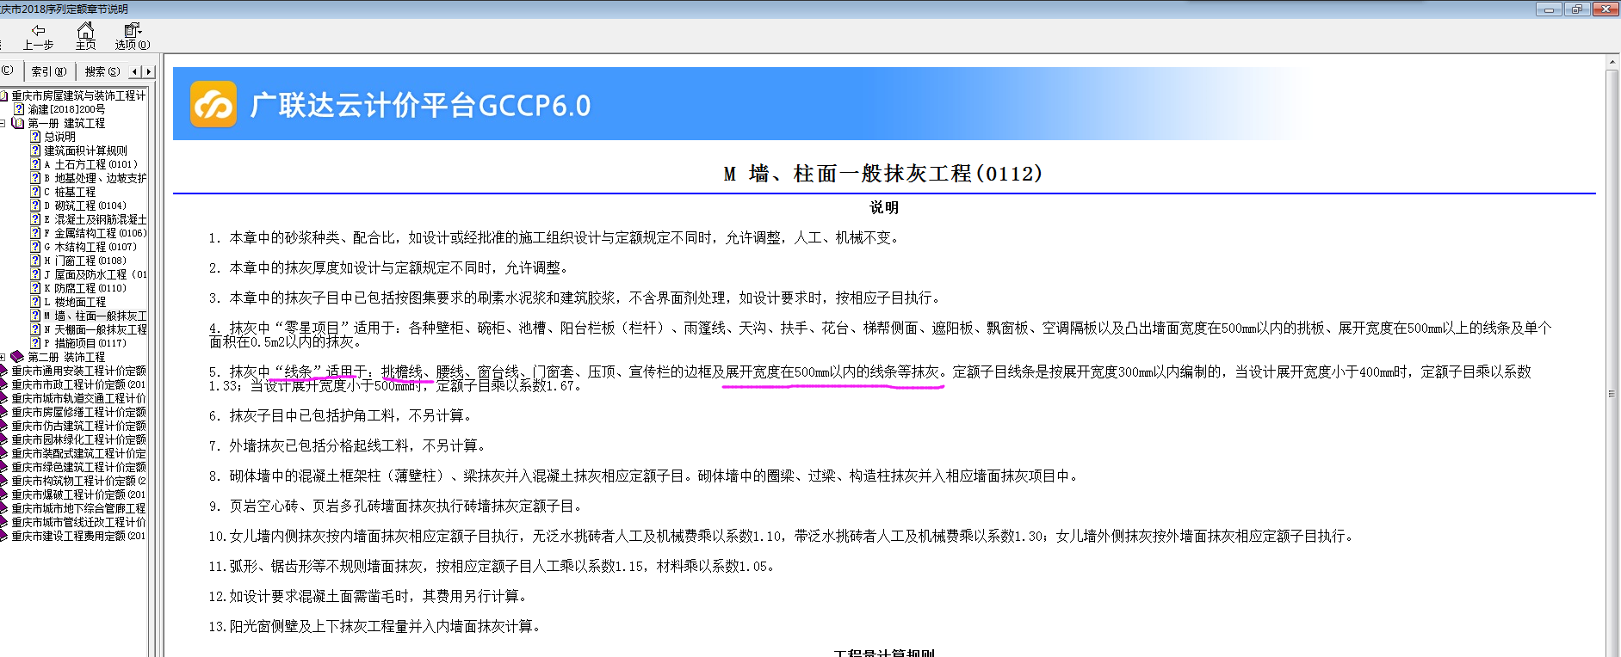This screenshot has width=1621, height=657.
Task: Click the content scrollbar up arrow
Action: pos(1612,62)
